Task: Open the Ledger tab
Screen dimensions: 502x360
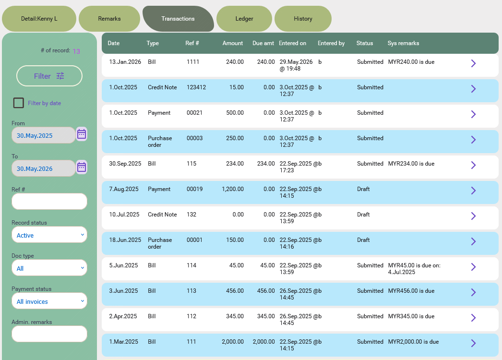Action: coord(244,19)
